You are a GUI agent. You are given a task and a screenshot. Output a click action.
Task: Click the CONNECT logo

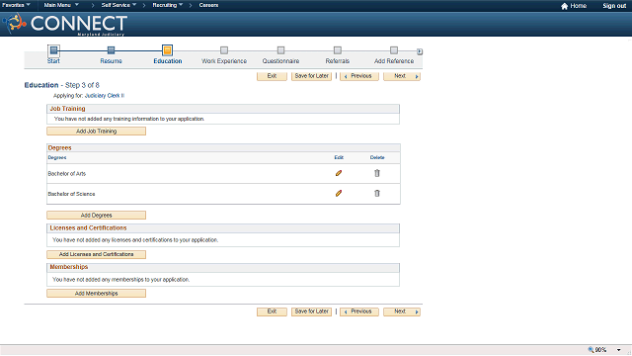tap(65, 24)
